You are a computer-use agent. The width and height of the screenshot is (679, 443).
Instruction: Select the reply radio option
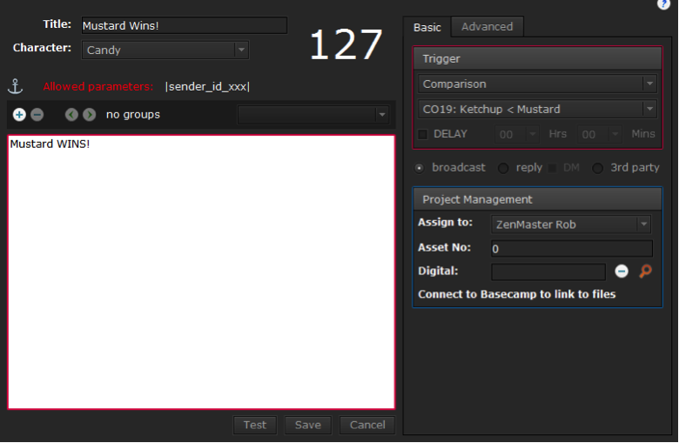click(x=503, y=168)
